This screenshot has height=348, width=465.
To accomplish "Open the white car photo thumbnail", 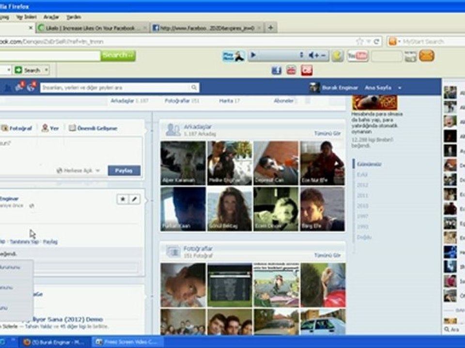I will (x=323, y=322).
